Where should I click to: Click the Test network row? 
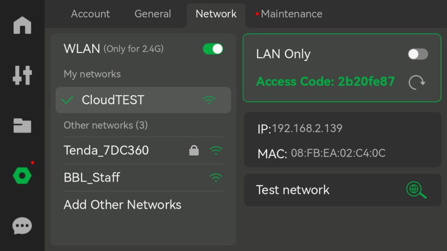coord(332,190)
